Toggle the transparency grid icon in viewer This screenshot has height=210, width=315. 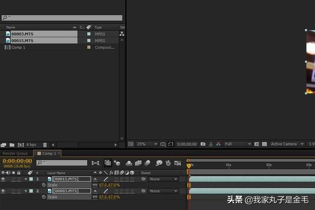pyautogui.click(x=265, y=144)
